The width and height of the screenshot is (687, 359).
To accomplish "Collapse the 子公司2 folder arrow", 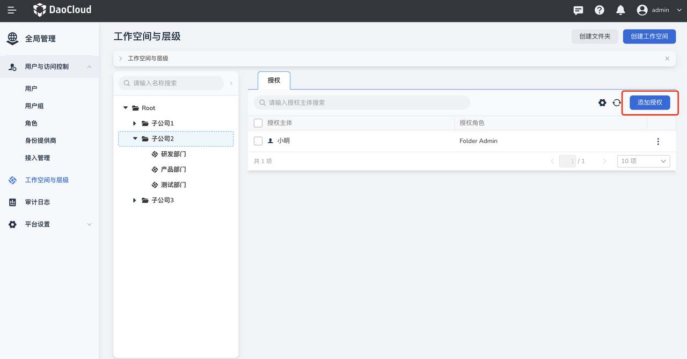I will [x=135, y=139].
